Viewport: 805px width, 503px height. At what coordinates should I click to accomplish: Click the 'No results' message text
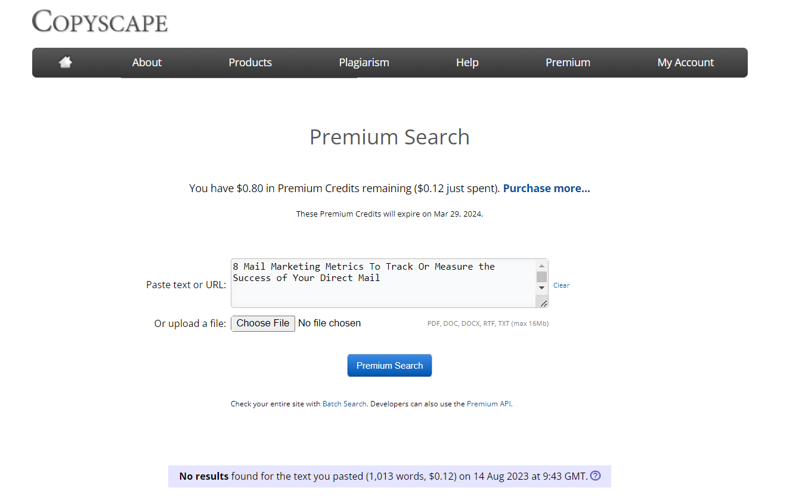point(204,476)
